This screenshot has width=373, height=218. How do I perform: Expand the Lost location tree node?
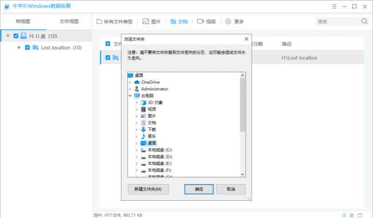[x=19, y=47]
